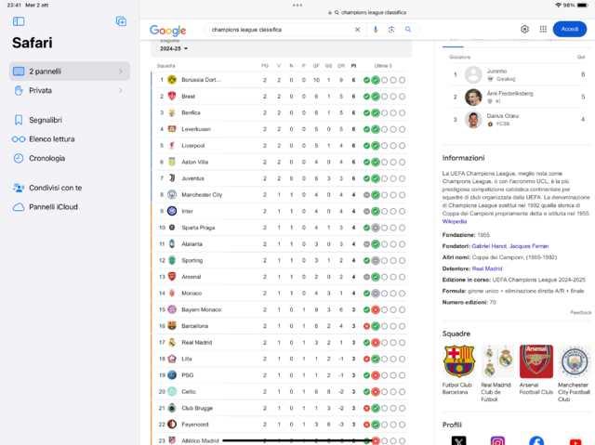Click Lilla row name
595x445 pixels.
pyautogui.click(x=187, y=359)
